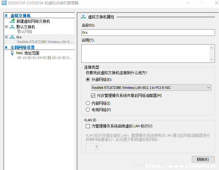The height and width of the screenshot is (170, 219).
Task: Click the 移除(R) button
Action: [x=203, y=159]
